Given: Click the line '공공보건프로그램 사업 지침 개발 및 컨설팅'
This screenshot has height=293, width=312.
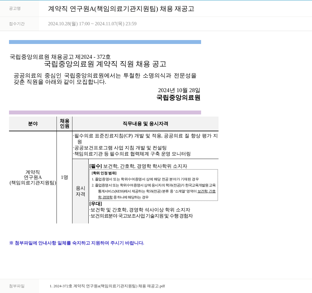Looking at the screenshot, I should pyautogui.click(x=120, y=148).
